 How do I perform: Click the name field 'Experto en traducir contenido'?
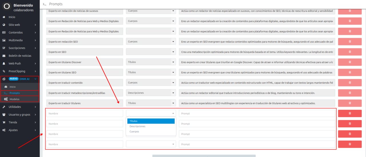[x=85, y=83]
